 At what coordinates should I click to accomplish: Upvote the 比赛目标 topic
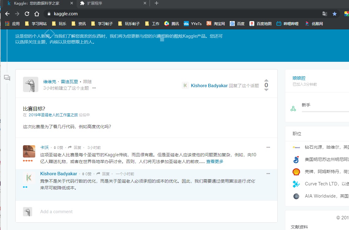(266, 80)
